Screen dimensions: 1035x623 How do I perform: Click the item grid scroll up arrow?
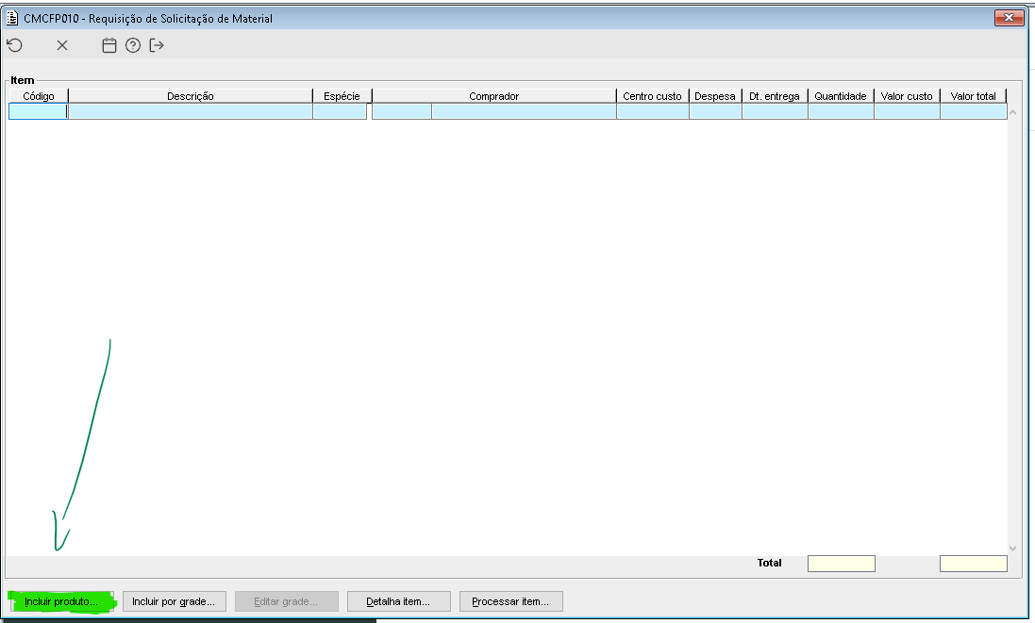point(1013,112)
